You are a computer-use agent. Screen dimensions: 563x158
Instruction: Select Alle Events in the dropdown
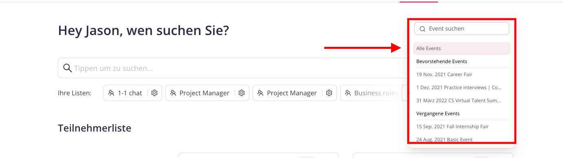click(x=462, y=48)
